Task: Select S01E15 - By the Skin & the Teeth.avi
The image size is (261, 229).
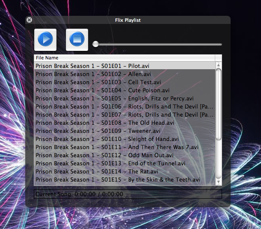Action: click(125, 179)
